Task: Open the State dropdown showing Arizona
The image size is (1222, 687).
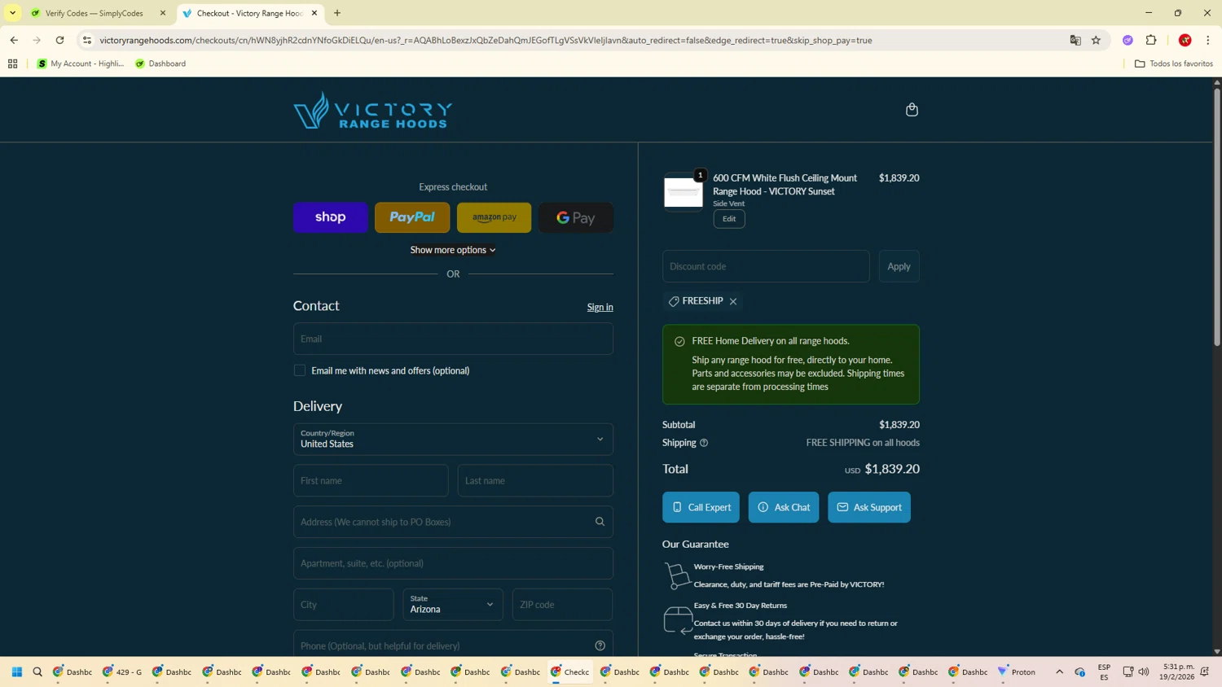Action: (x=453, y=605)
